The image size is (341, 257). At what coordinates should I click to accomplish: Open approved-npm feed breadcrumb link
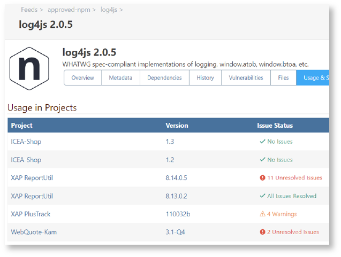(x=69, y=10)
